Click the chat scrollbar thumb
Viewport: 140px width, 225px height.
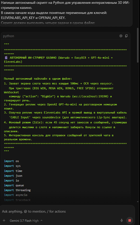click(x=138, y=45)
